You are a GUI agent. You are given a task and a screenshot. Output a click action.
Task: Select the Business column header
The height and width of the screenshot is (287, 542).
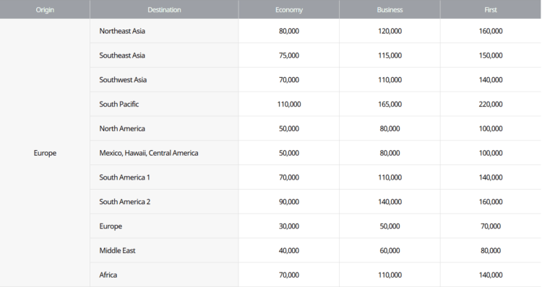coord(390,9)
